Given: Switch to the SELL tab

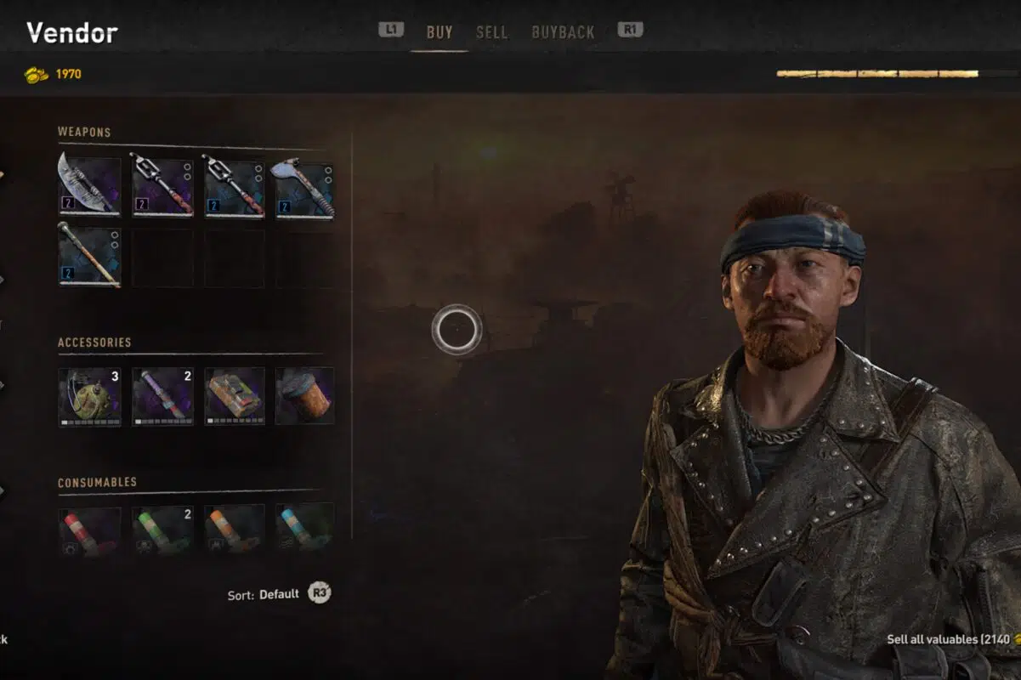Looking at the screenshot, I should (491, 32).
